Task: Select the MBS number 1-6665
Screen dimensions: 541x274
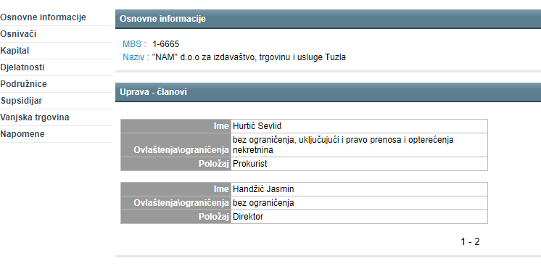Action: (166, 44)
